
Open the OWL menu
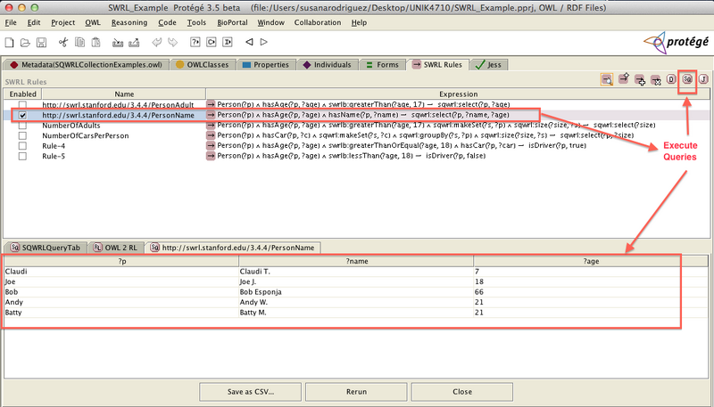coord(93,22)
